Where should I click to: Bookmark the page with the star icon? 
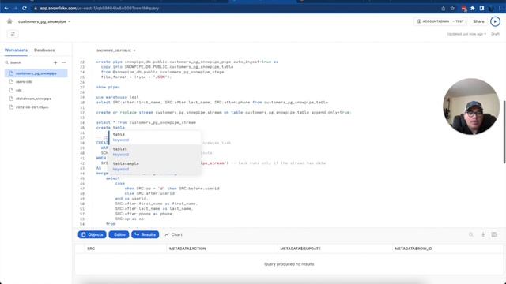point(452,9)
